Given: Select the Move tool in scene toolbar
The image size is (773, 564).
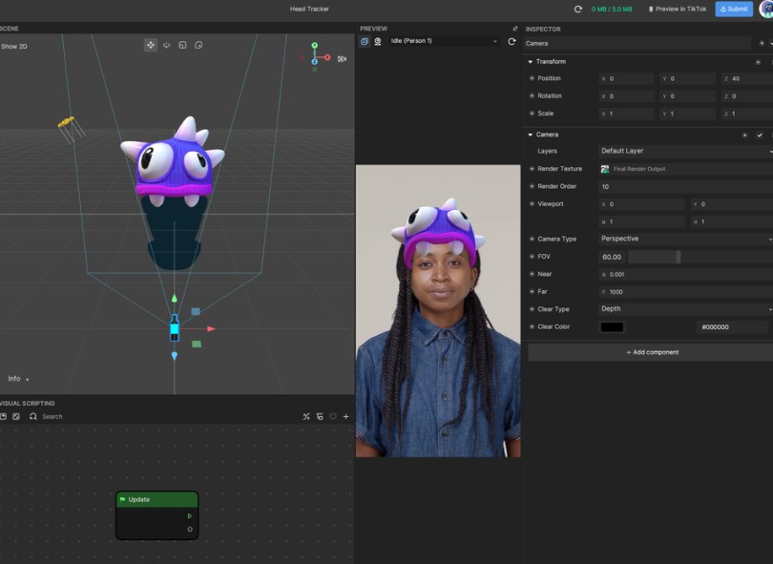Looking at the screenshot, I should coord(150,45).
